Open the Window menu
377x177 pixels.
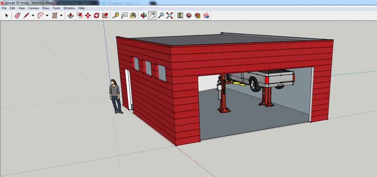tap(69, 8)
